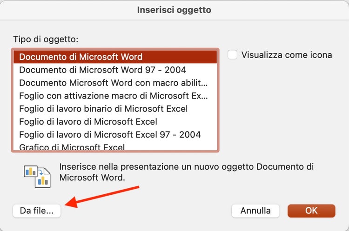This screenshot has width=349, height=231.
Task: Click the object description text
Action: (186, 172)
